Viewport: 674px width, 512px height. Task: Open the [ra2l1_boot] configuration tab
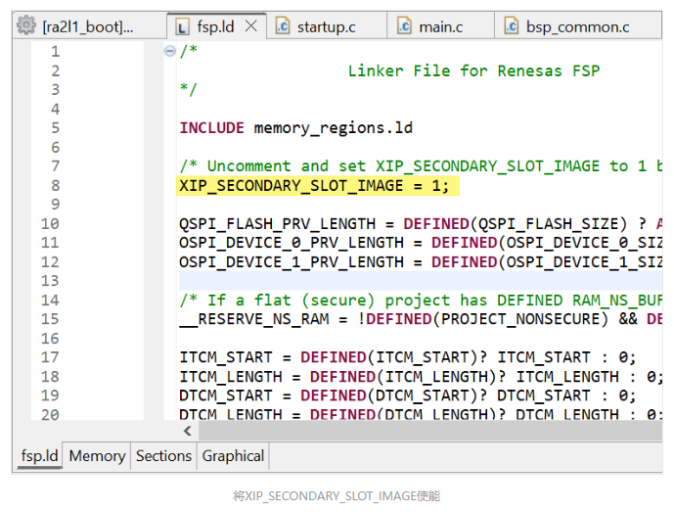point(89,26)
